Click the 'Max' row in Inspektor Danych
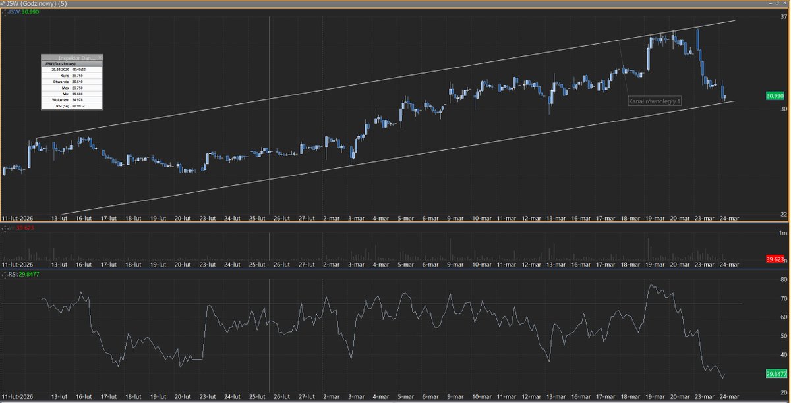 72,87
